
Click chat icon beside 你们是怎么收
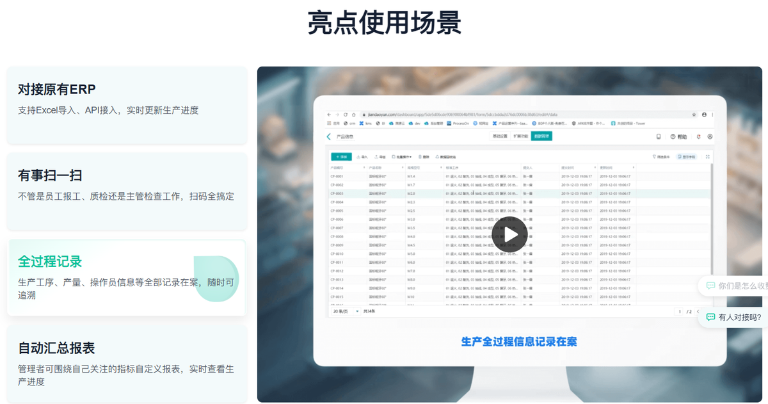point(710,286)
